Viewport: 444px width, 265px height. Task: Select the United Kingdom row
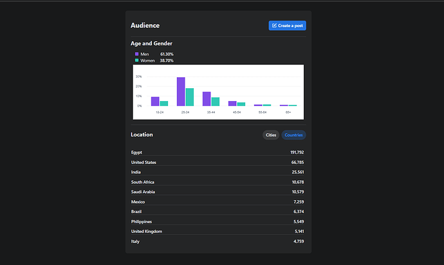[217, 232]
